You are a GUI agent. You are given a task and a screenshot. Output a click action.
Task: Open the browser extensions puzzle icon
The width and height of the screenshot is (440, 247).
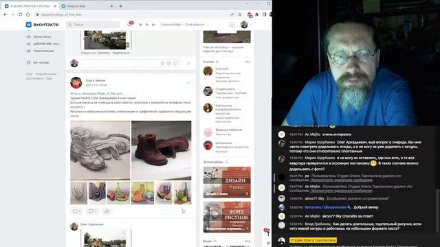(256, 14)
